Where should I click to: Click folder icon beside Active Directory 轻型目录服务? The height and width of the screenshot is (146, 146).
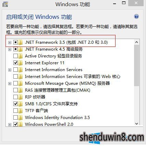click(x=20, y=56)
